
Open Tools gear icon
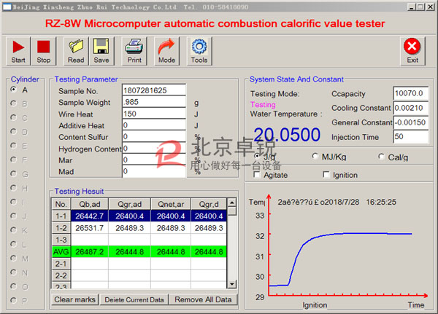199,51
